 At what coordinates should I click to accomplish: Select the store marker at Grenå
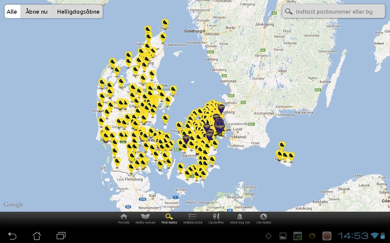[x=173, y=90]
